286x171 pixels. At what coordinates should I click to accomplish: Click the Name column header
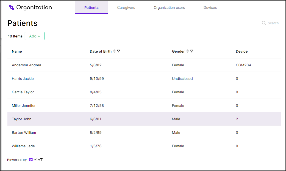tap(17, 51)
